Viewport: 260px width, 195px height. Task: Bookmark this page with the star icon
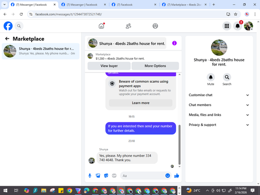(236, 14)
